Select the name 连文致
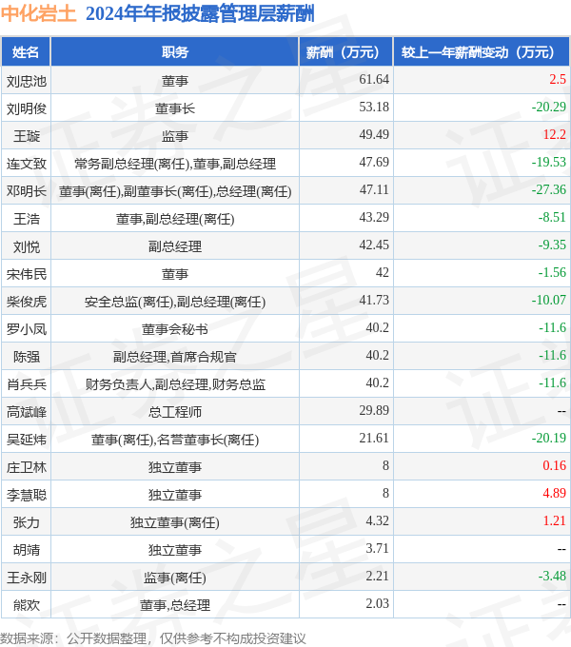The height and width of the screenshot is (647, 571). [x=27, y=164]
